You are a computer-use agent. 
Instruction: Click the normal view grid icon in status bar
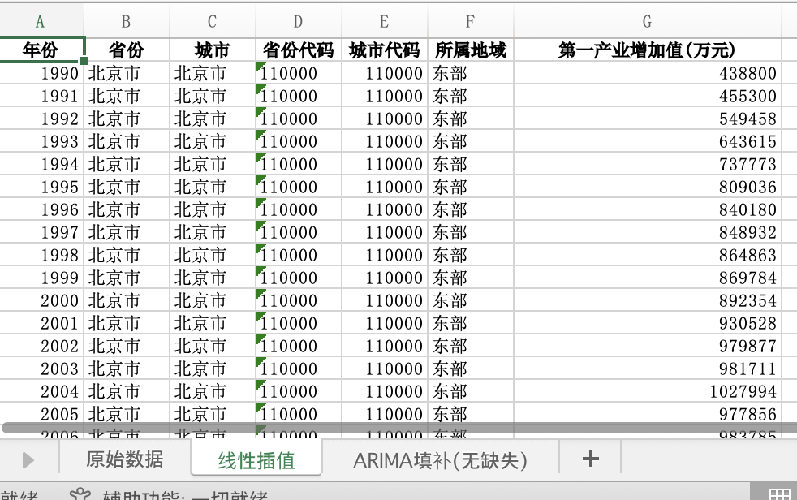(779, 494)
